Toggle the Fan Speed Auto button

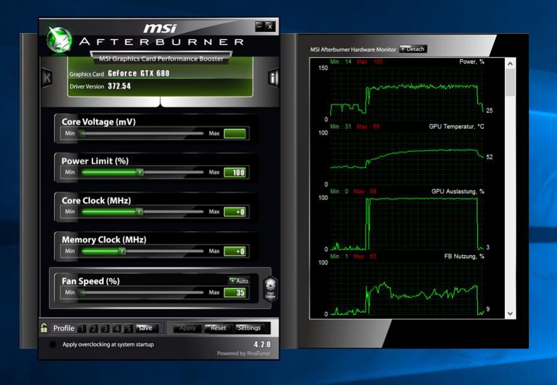239,280
